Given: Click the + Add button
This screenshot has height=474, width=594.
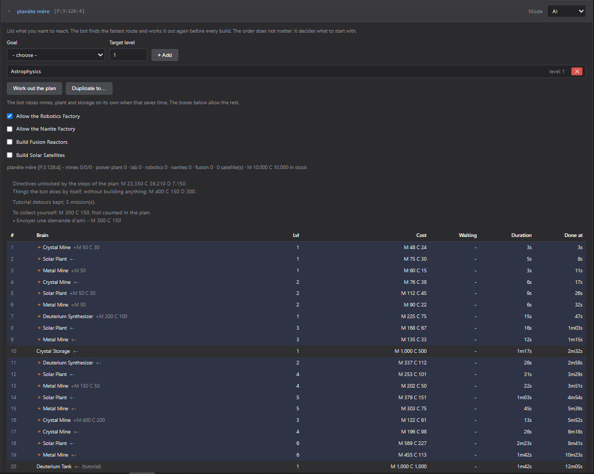Looking at the screenshot, I should (165, 55).
